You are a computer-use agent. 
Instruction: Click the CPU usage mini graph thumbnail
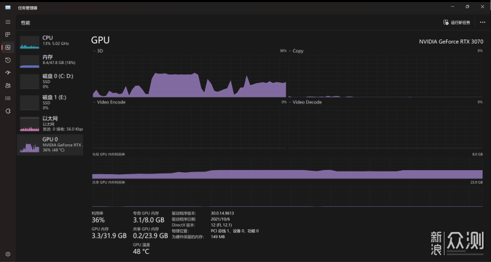29,42
